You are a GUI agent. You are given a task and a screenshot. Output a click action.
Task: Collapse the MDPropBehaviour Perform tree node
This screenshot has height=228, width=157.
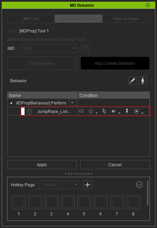click(11, 103)
